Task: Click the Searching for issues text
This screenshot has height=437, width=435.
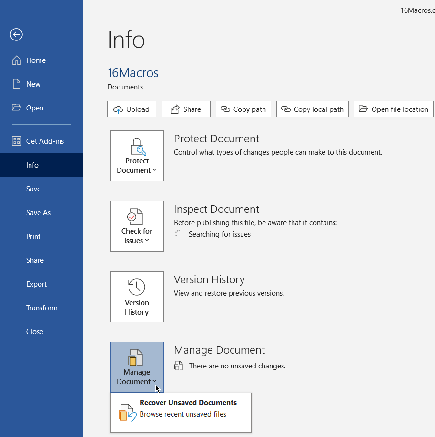Action: point(220,234)
